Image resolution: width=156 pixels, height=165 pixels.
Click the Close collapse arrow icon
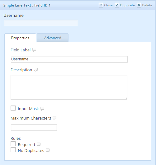(101, 5)
